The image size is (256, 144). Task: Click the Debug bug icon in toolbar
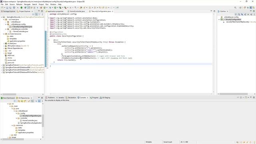coord(50,8)
